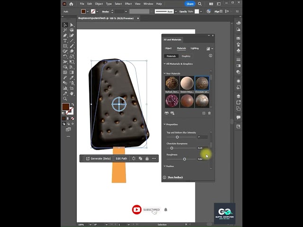303x227 pixels.
Task: Select the Line Segment tool
Action: coord(72,41)
